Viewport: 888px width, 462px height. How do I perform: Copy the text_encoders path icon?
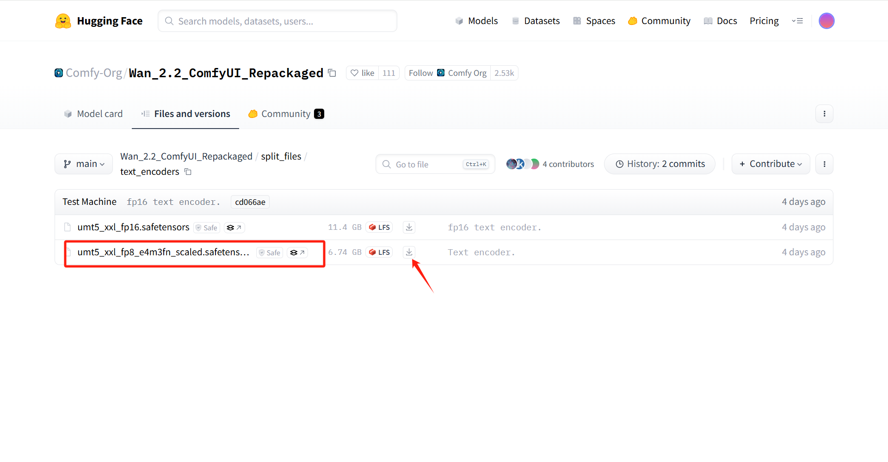pyautogui.click(x=188, y=172)
